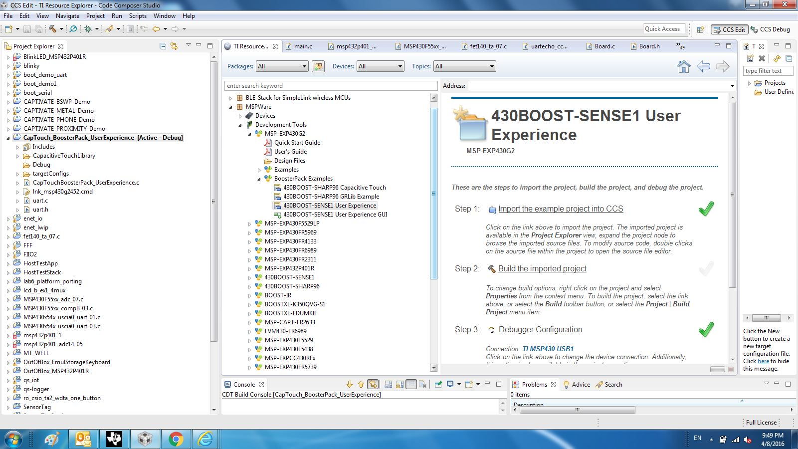This screenshot has width=798, height=449.
Task: Open the Devices dropdown
Action: [x=380, y=66]
